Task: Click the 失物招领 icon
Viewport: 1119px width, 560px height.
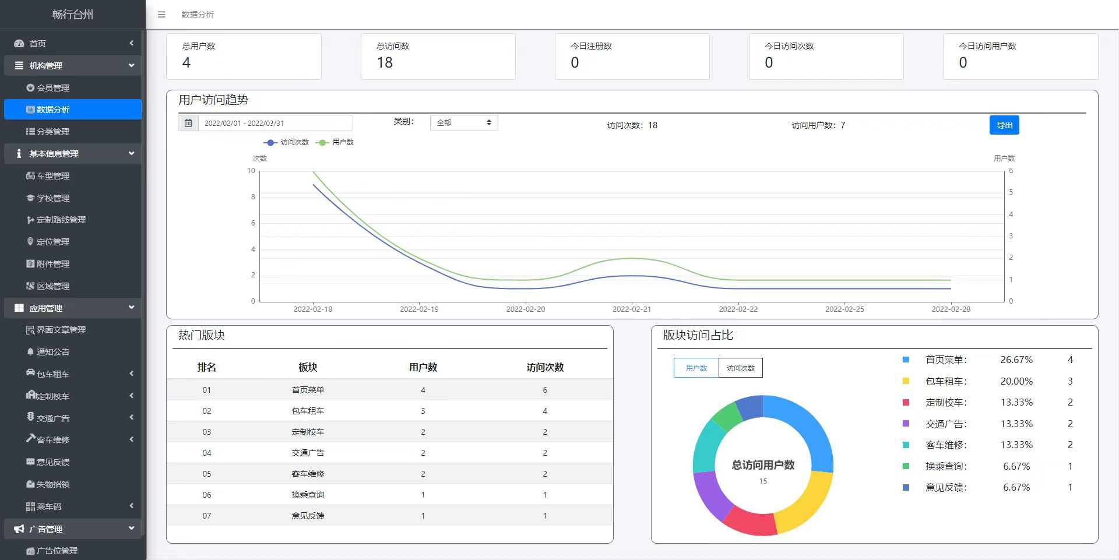Action: tap(30, 484)
